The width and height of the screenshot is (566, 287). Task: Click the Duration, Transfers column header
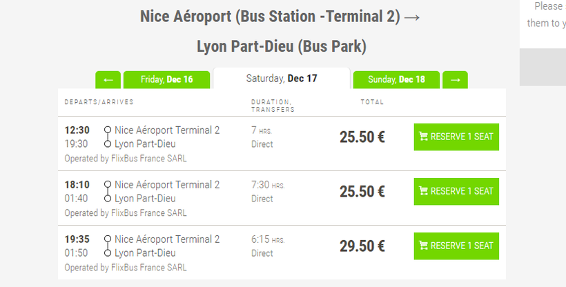[x=273, y=106]
